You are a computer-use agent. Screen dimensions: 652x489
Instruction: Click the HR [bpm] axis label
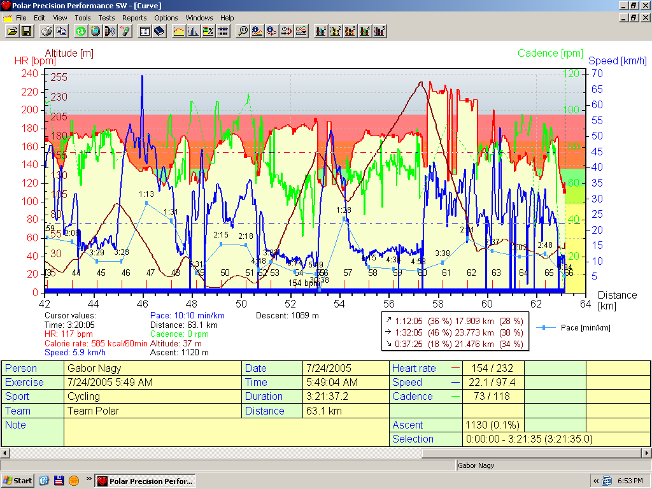[35, 60]
